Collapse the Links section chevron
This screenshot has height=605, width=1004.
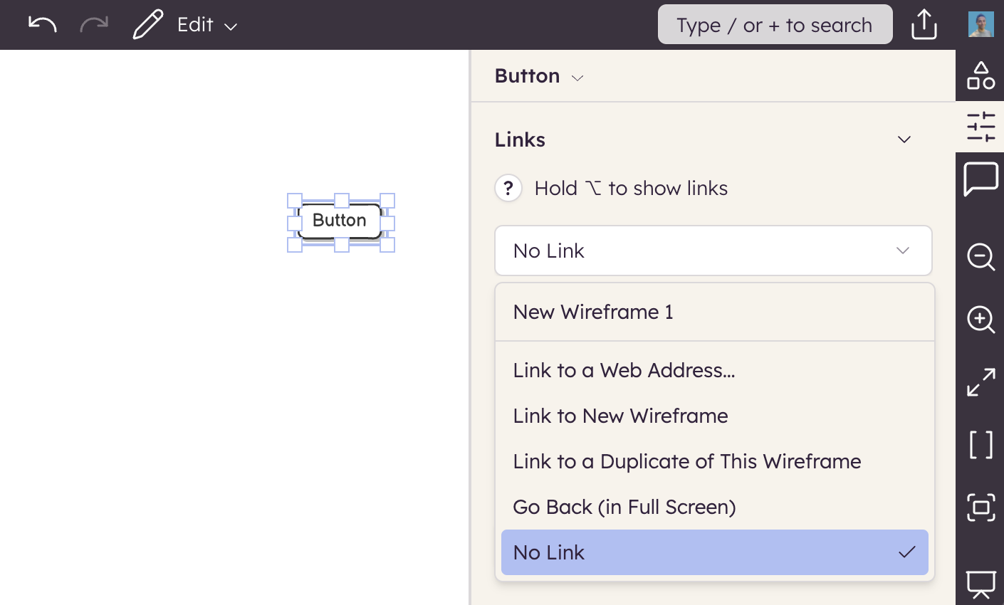904,140
